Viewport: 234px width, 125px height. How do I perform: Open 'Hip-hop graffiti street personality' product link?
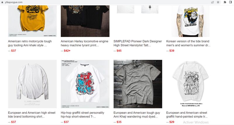pos(82,115)
